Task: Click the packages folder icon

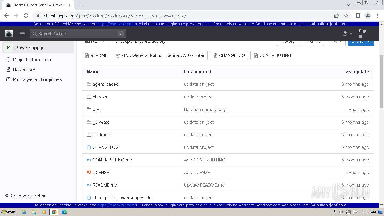Action: [x=89, y=134]
